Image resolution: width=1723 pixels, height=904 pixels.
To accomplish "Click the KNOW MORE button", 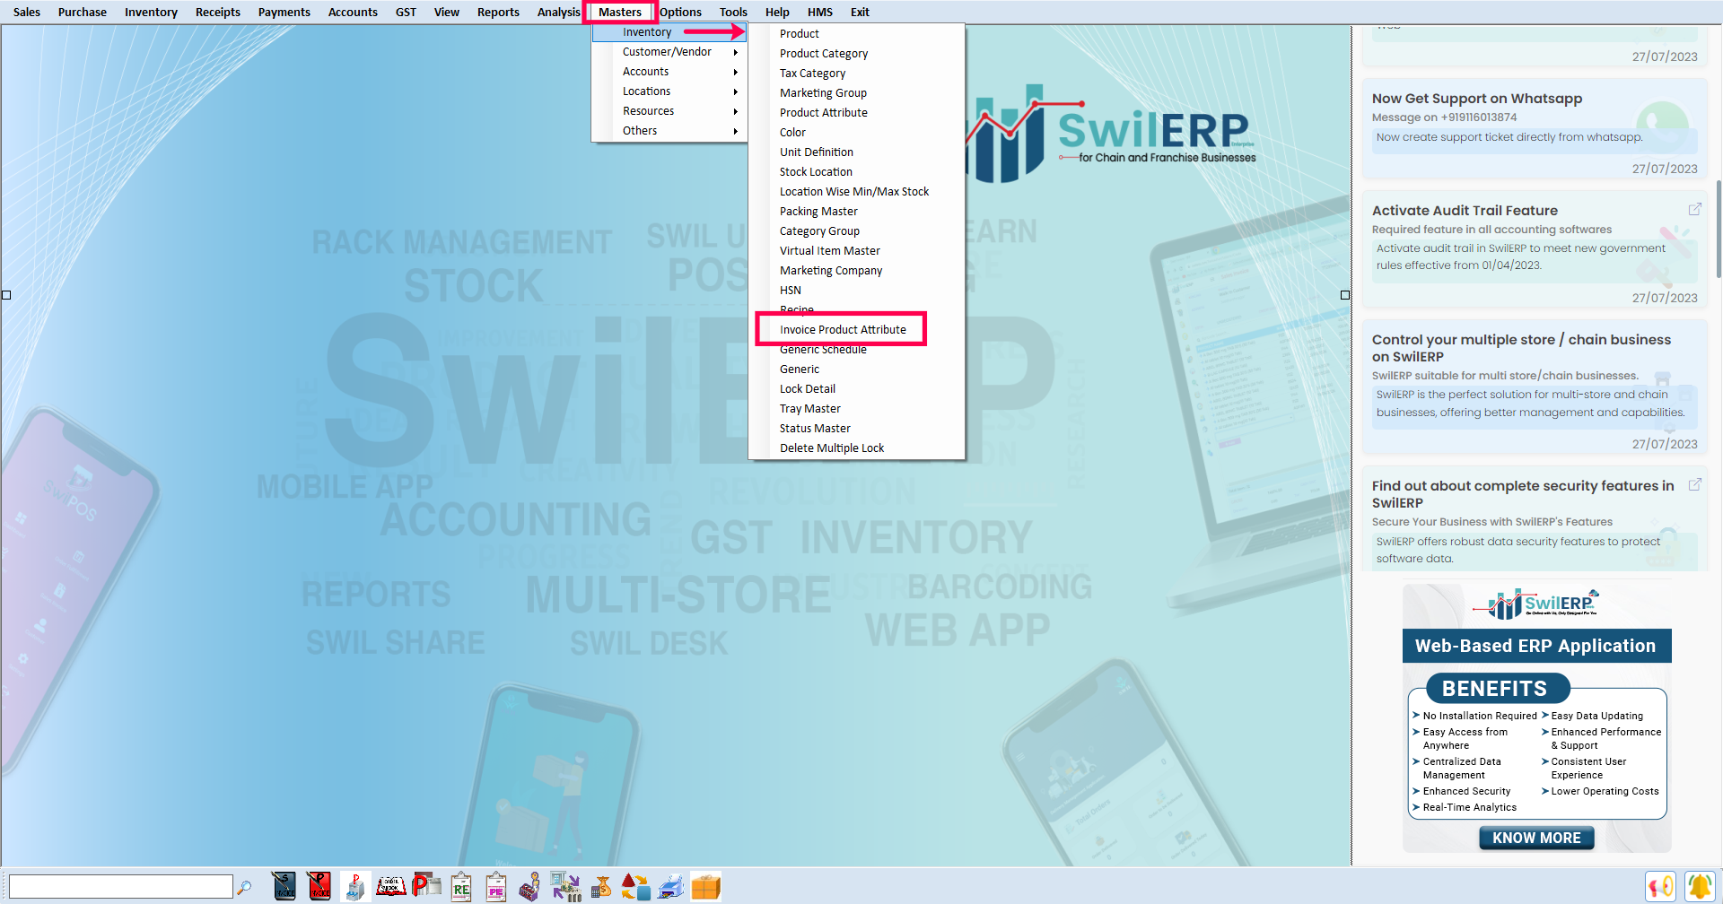I will (1536, 838).
